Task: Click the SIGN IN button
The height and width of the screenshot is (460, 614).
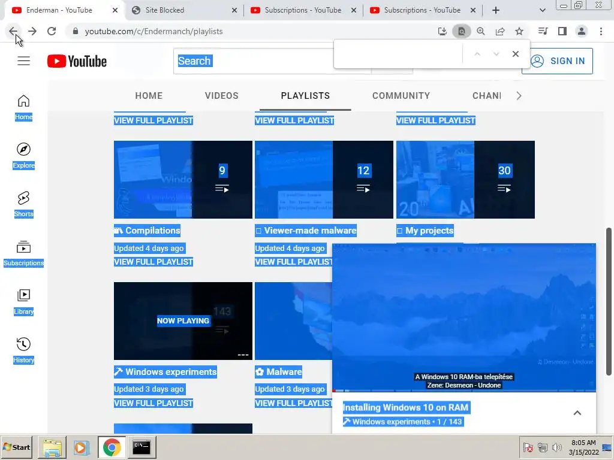Action: pyautogui.click(x=557, y=61)
